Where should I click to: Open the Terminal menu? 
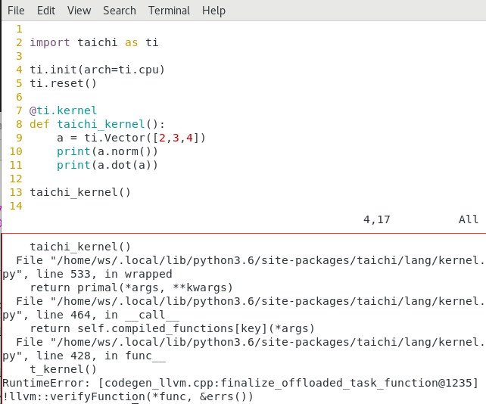point(169,11)
